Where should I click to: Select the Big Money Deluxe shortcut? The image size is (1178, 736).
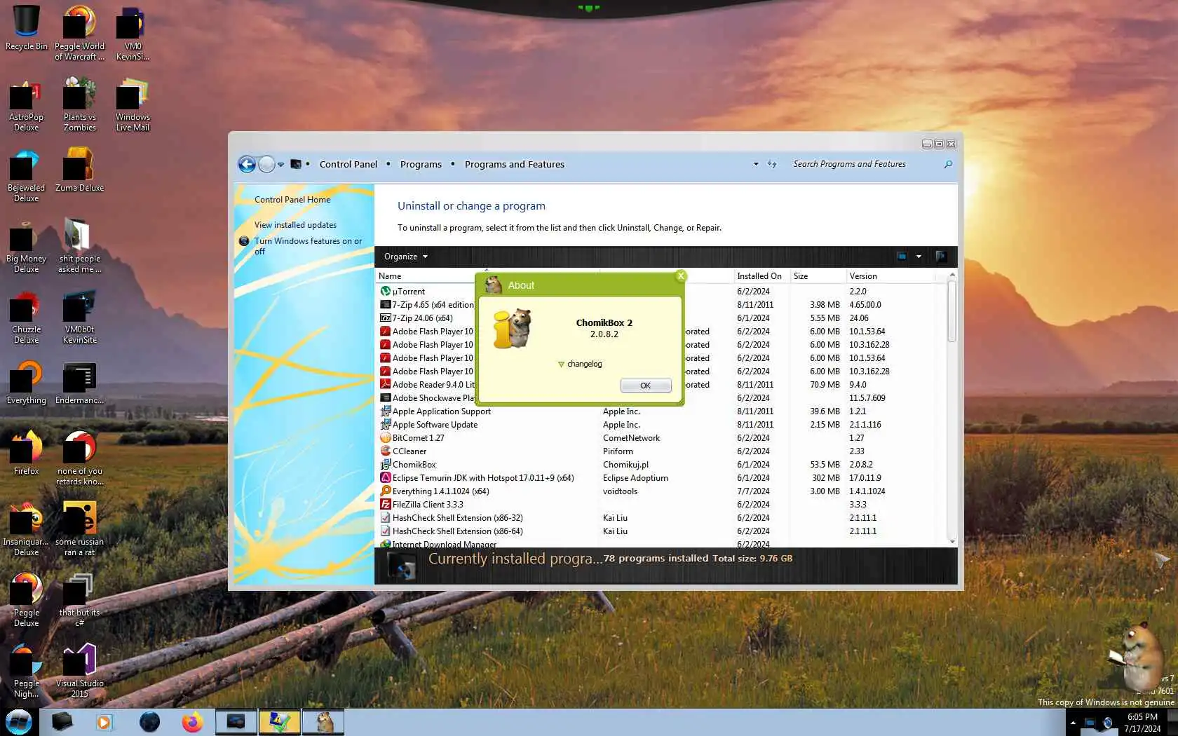[26, 246]
